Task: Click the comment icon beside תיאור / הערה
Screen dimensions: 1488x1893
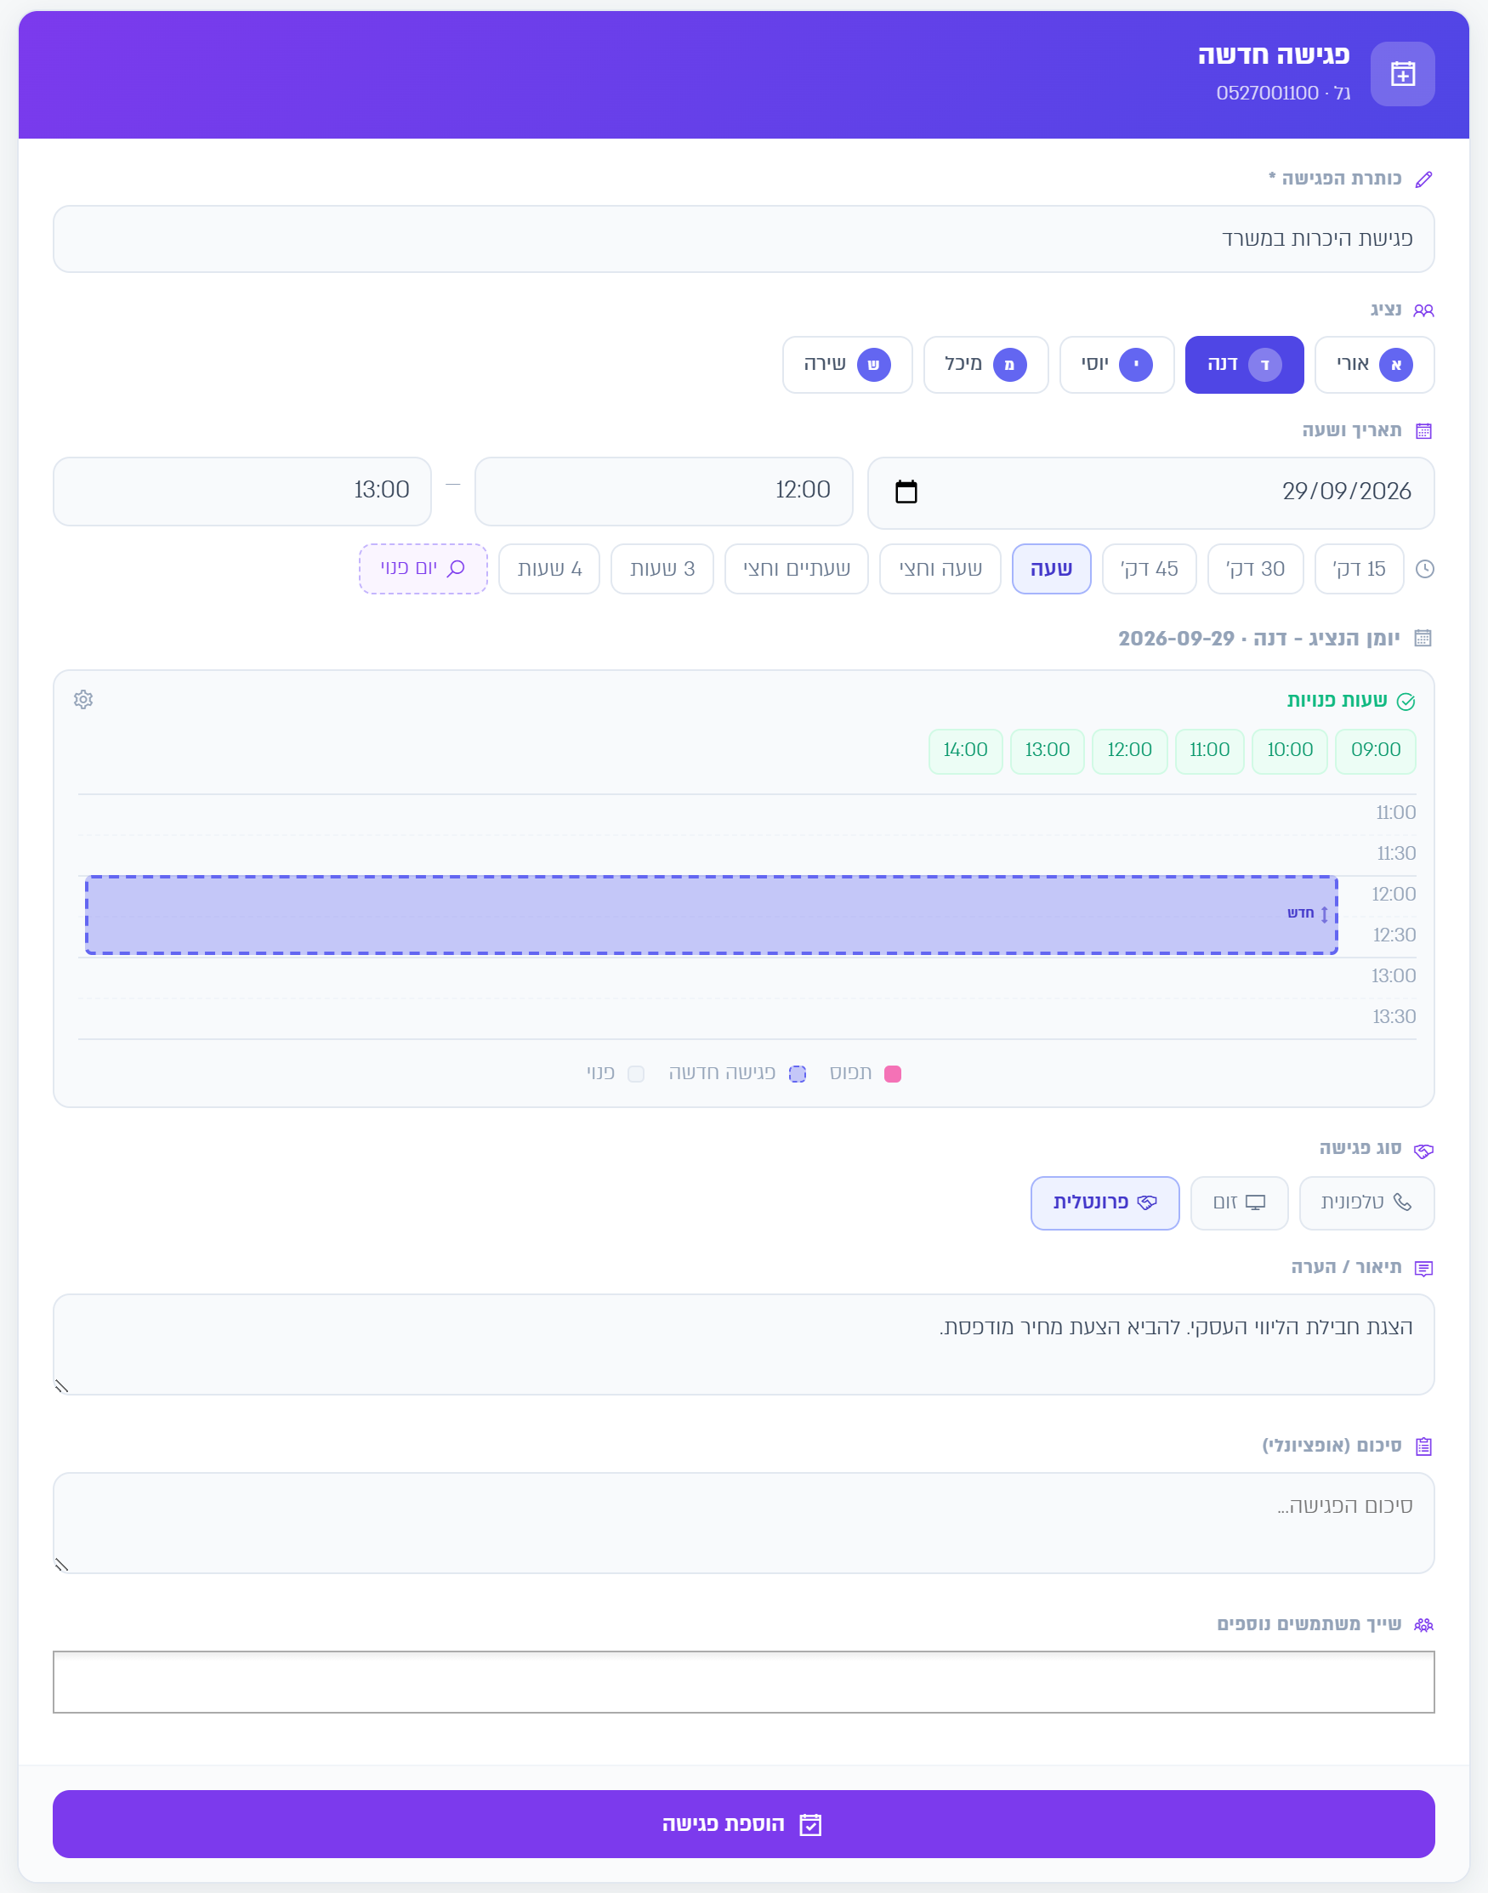Action: click(1423, 1269)
